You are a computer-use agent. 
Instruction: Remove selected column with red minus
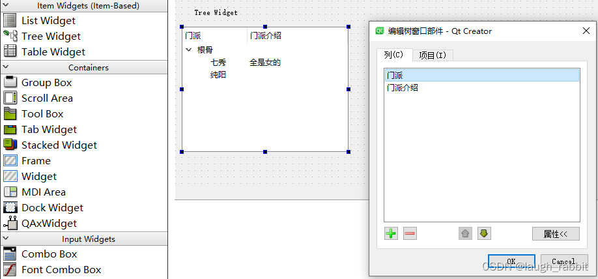tap(410, 233)
